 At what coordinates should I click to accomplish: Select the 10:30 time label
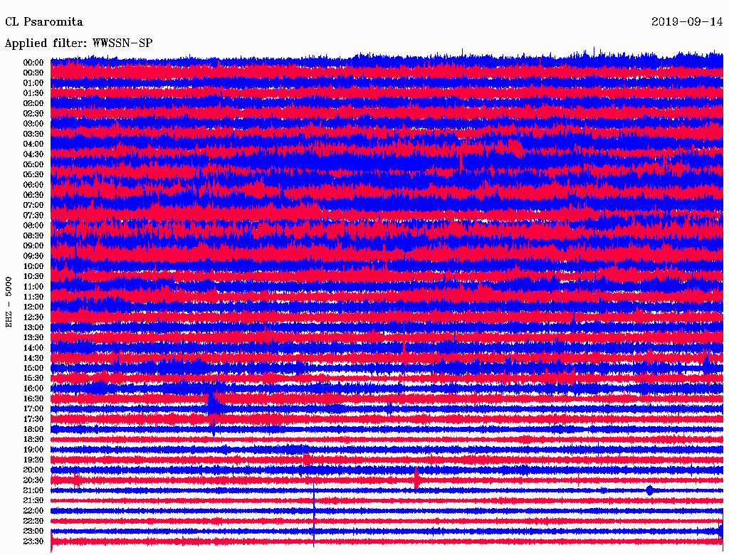(33, 277)
